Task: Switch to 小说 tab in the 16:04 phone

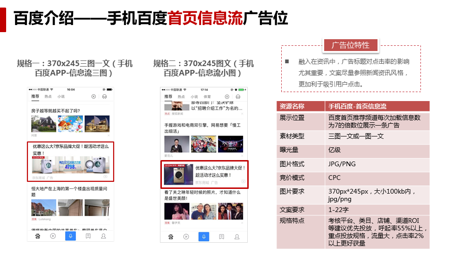Action: (61, 96)
